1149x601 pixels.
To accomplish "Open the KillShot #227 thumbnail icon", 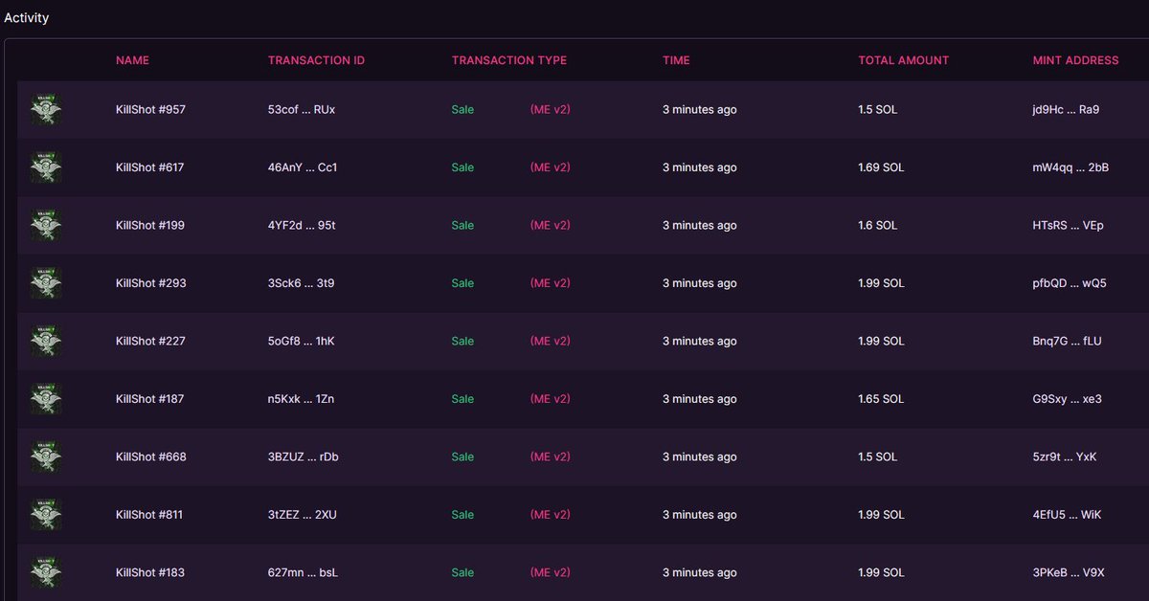I will click(x=46, y=341).
